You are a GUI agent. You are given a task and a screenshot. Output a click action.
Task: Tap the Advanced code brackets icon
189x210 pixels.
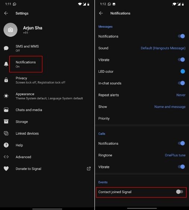click(x=6, y=157)
